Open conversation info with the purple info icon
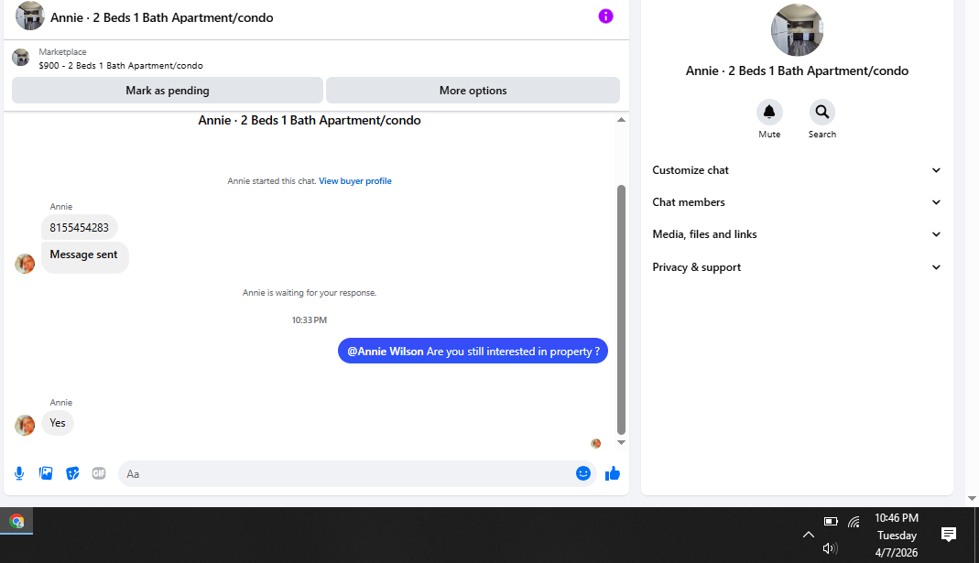This screenshot has width=979, height=563. pyautogui.click(x=605, y=16)
